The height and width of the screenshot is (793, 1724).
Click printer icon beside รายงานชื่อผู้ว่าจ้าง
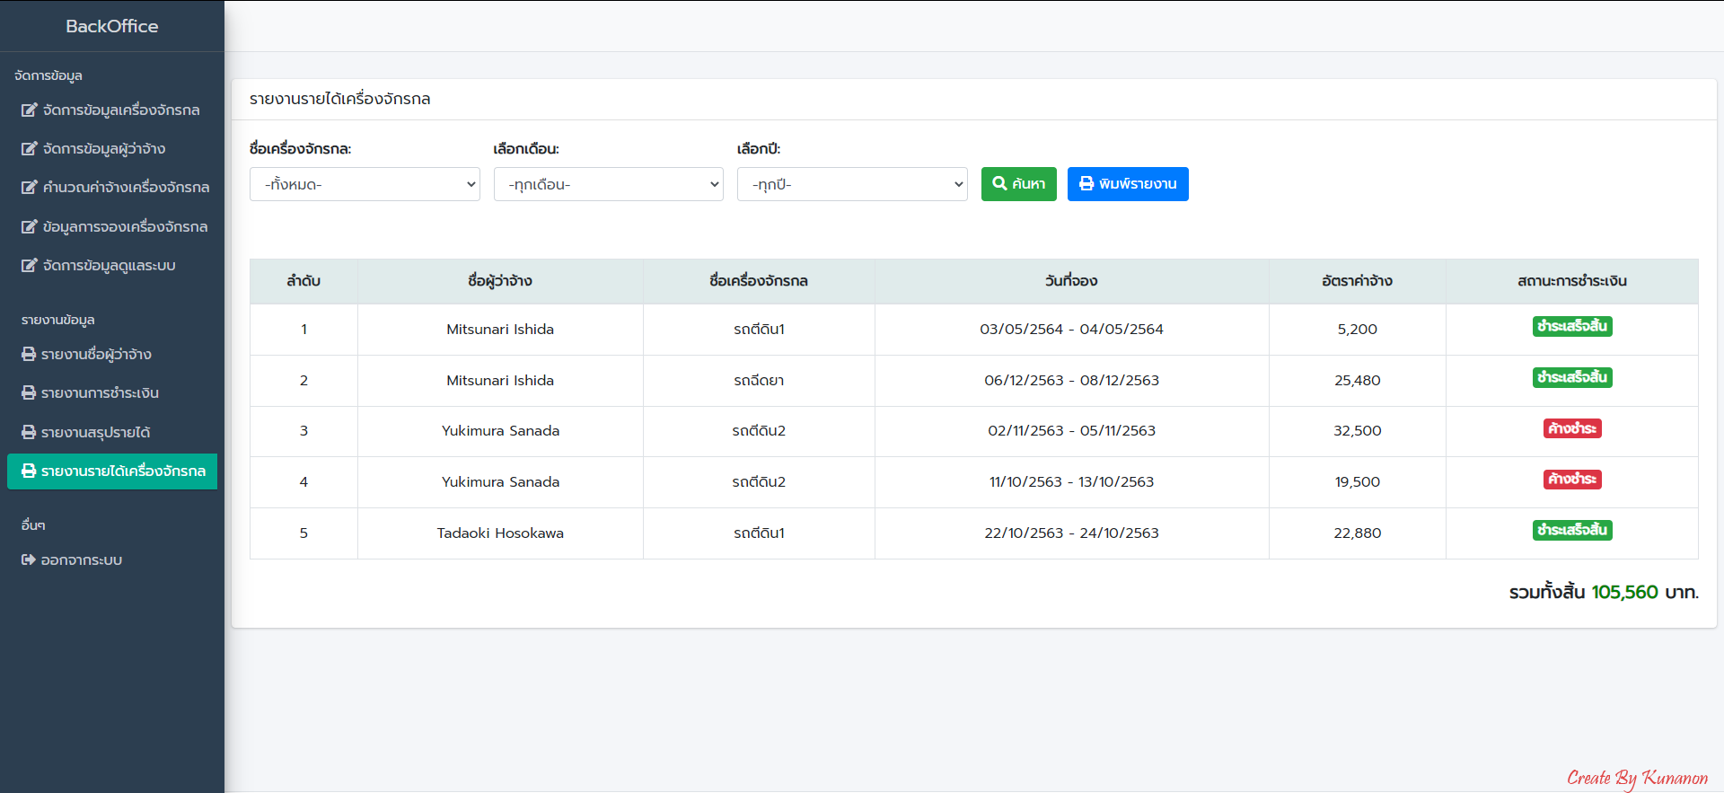[29, 355]
